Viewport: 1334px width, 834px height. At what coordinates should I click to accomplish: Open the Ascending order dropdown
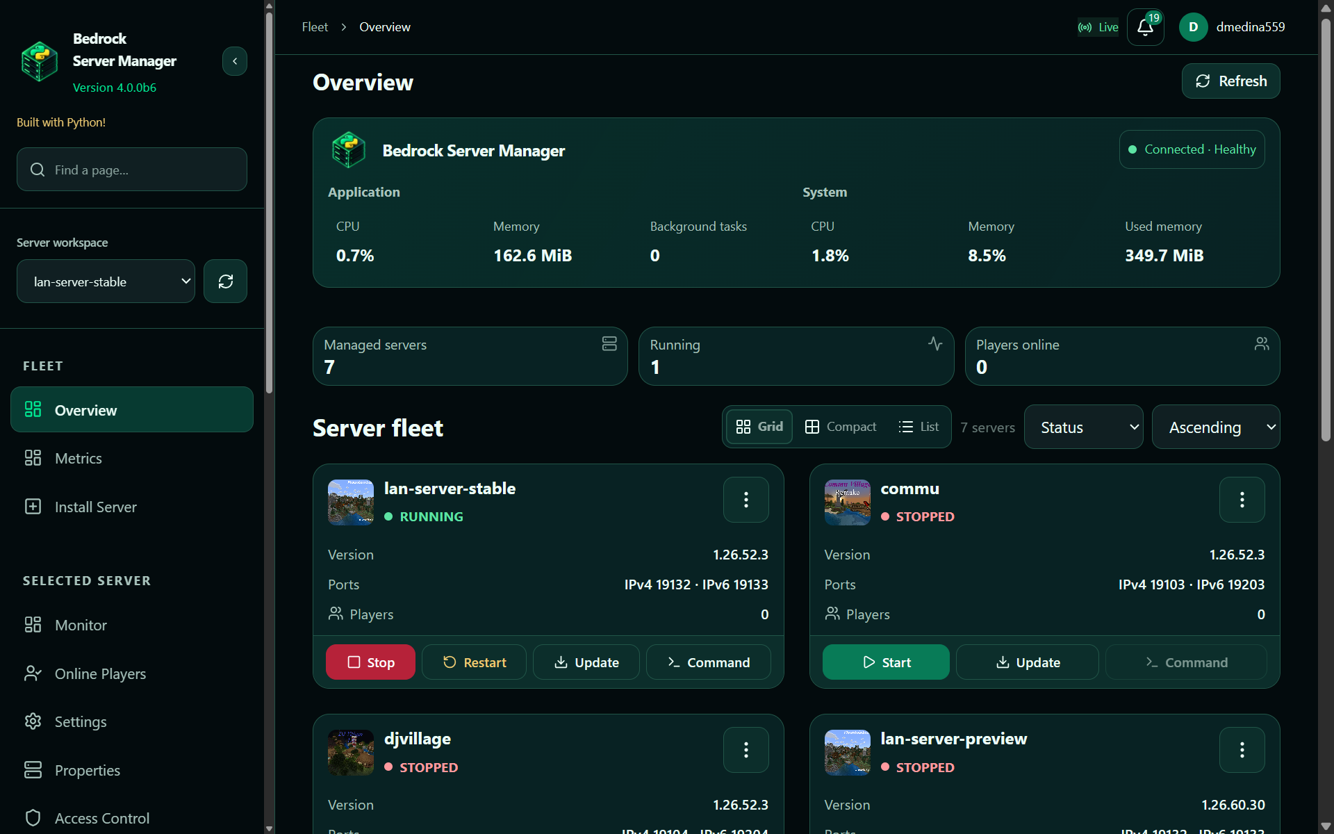pyautogui.click(x=1216, y=427)
